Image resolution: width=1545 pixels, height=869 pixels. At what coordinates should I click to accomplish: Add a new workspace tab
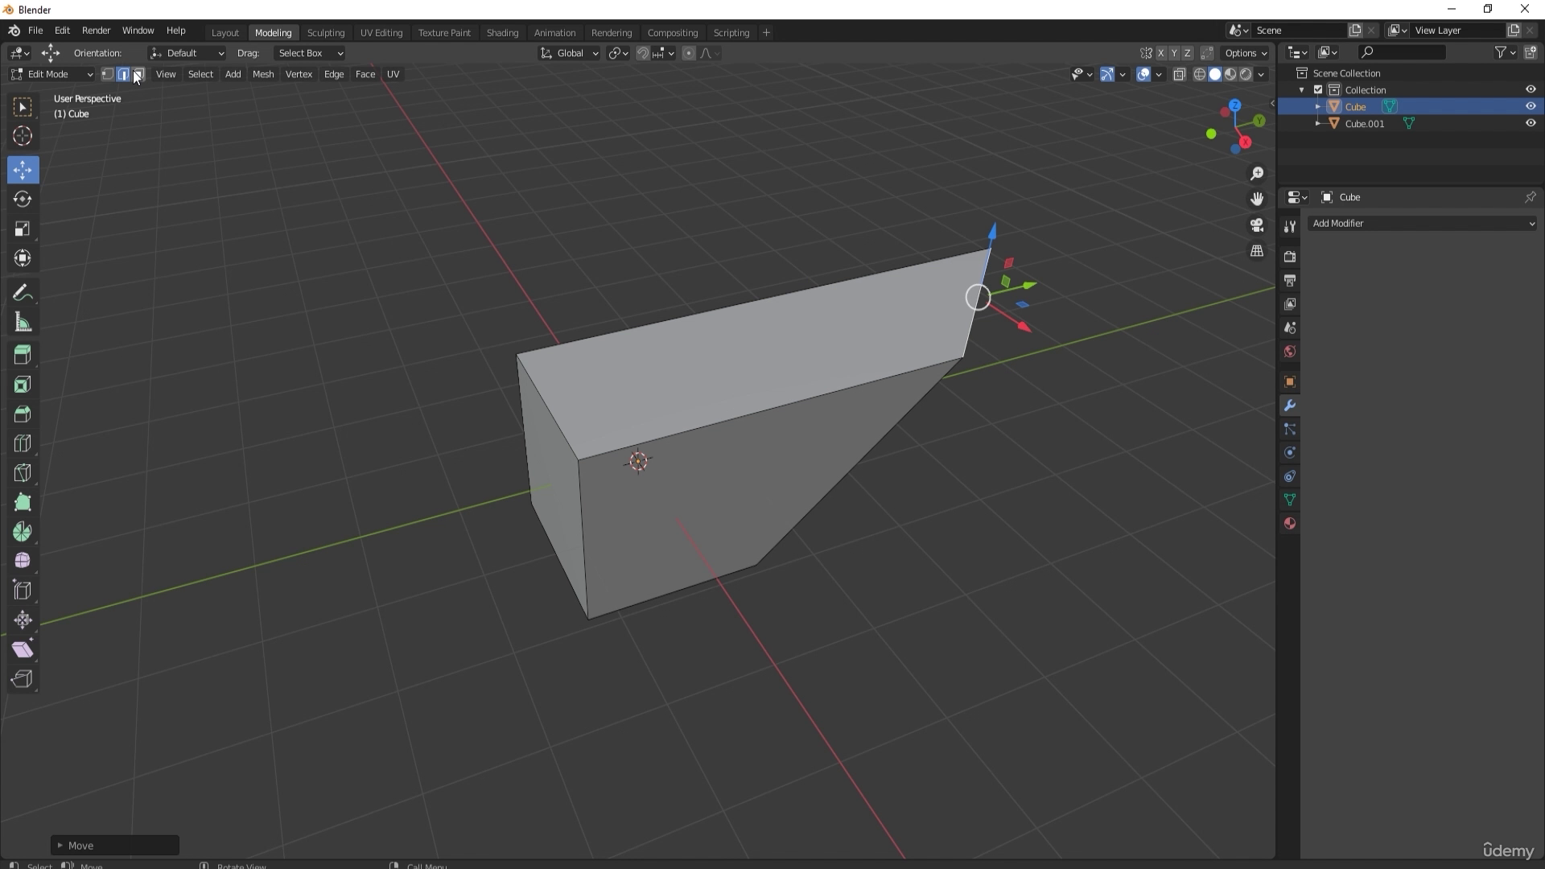766,32
